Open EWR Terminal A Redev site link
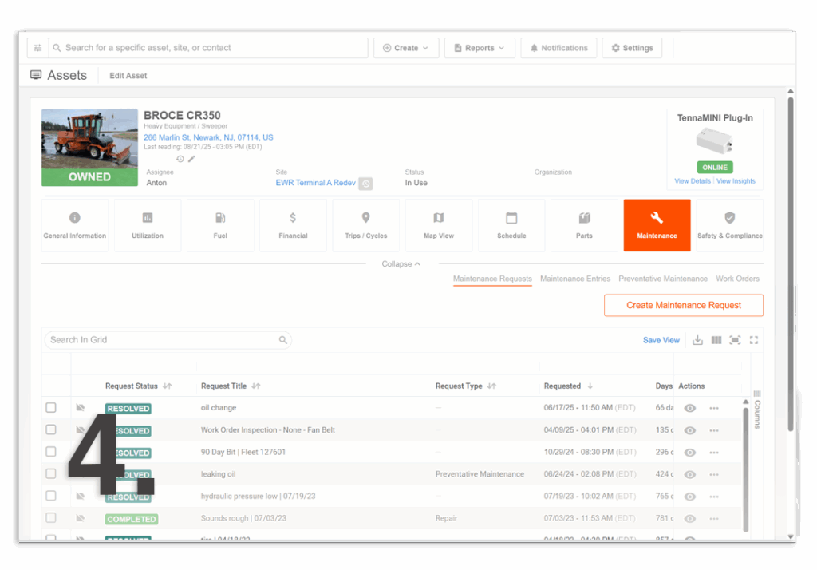 pos(316,183)
